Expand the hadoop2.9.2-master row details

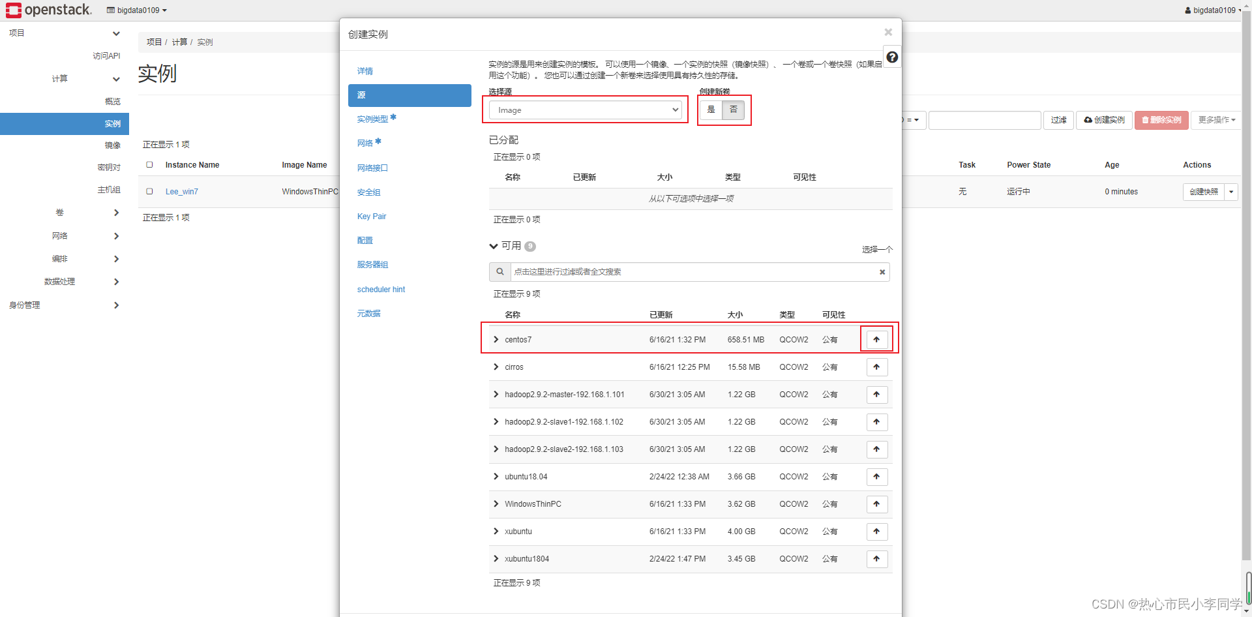(x=496, y=395)
